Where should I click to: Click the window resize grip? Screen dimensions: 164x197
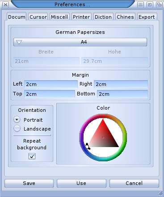[x=160, y=193]
